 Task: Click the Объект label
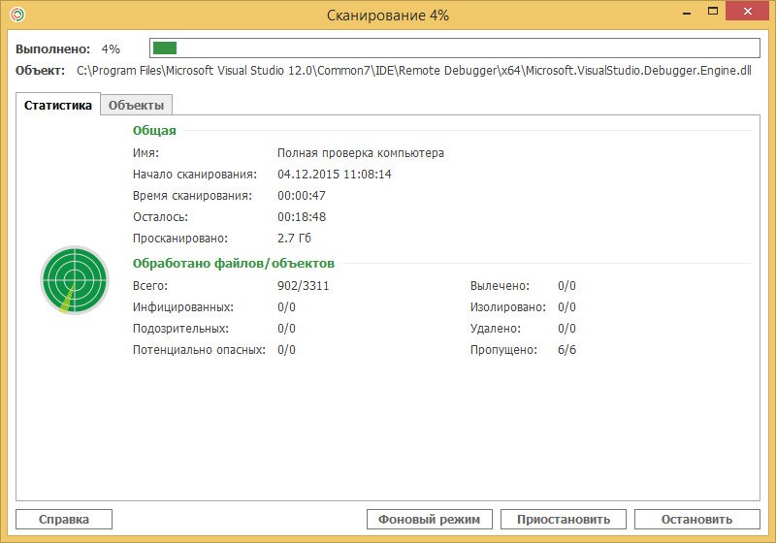(40, 71)
